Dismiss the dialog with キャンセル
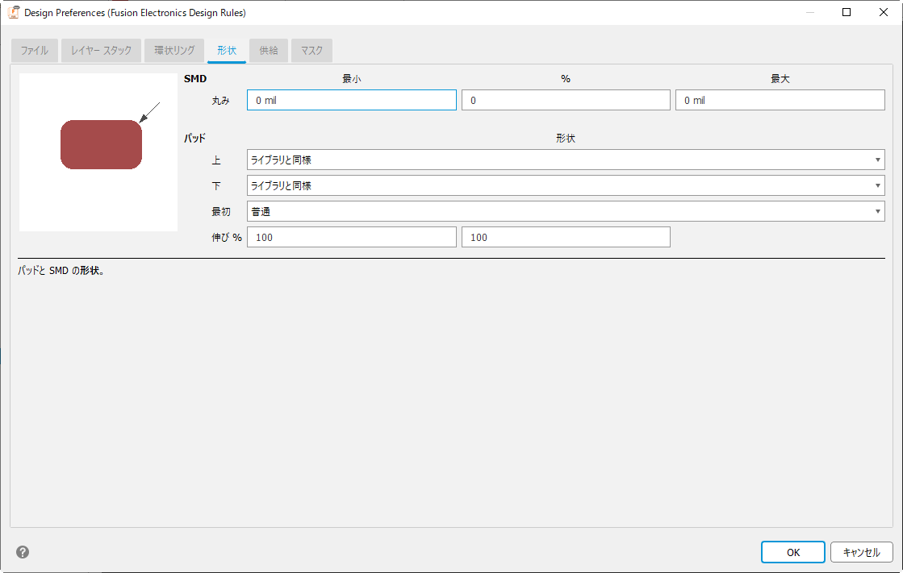Viewport: 903px width, 573px height. 862,552
